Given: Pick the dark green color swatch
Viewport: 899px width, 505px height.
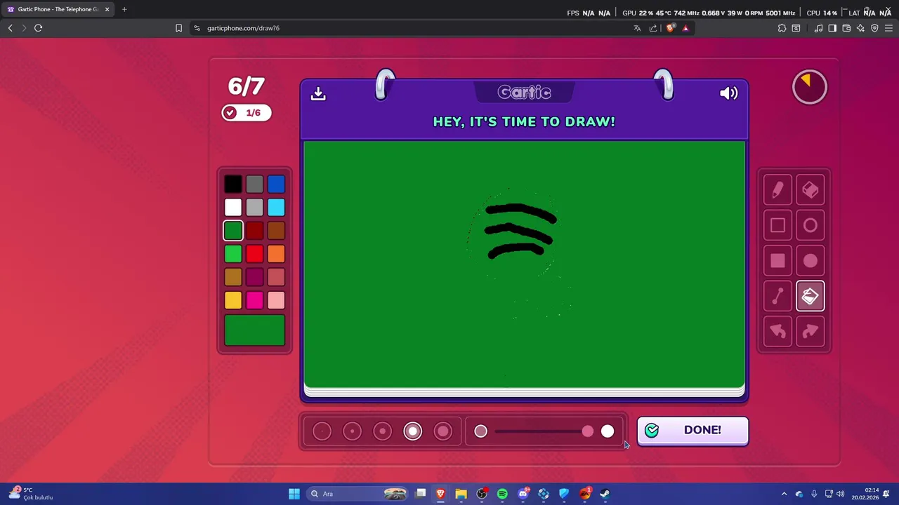Looking at the screenshot, I should tap(233, 230).
